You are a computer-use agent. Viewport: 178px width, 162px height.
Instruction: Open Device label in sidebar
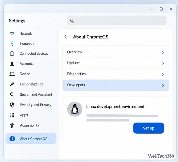tap(25, 74)
